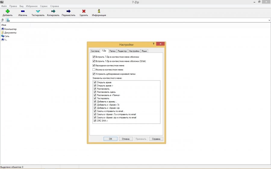Click the Применить button

click(141, 139)
